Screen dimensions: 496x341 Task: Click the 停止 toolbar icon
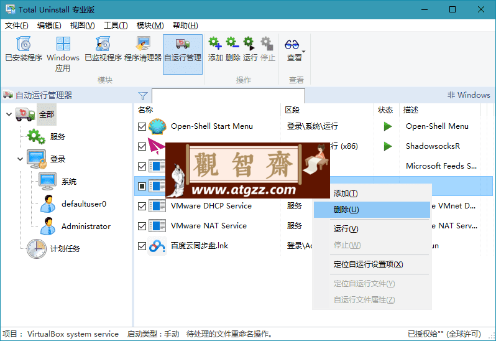tap(267, 44)
